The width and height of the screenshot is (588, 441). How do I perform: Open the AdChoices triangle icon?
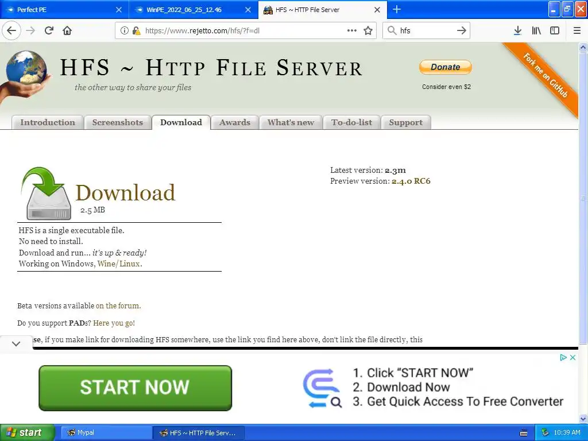(x=563, y=357)
